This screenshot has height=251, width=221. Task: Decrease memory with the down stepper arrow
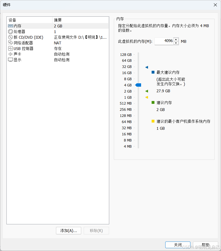(176, 43)
